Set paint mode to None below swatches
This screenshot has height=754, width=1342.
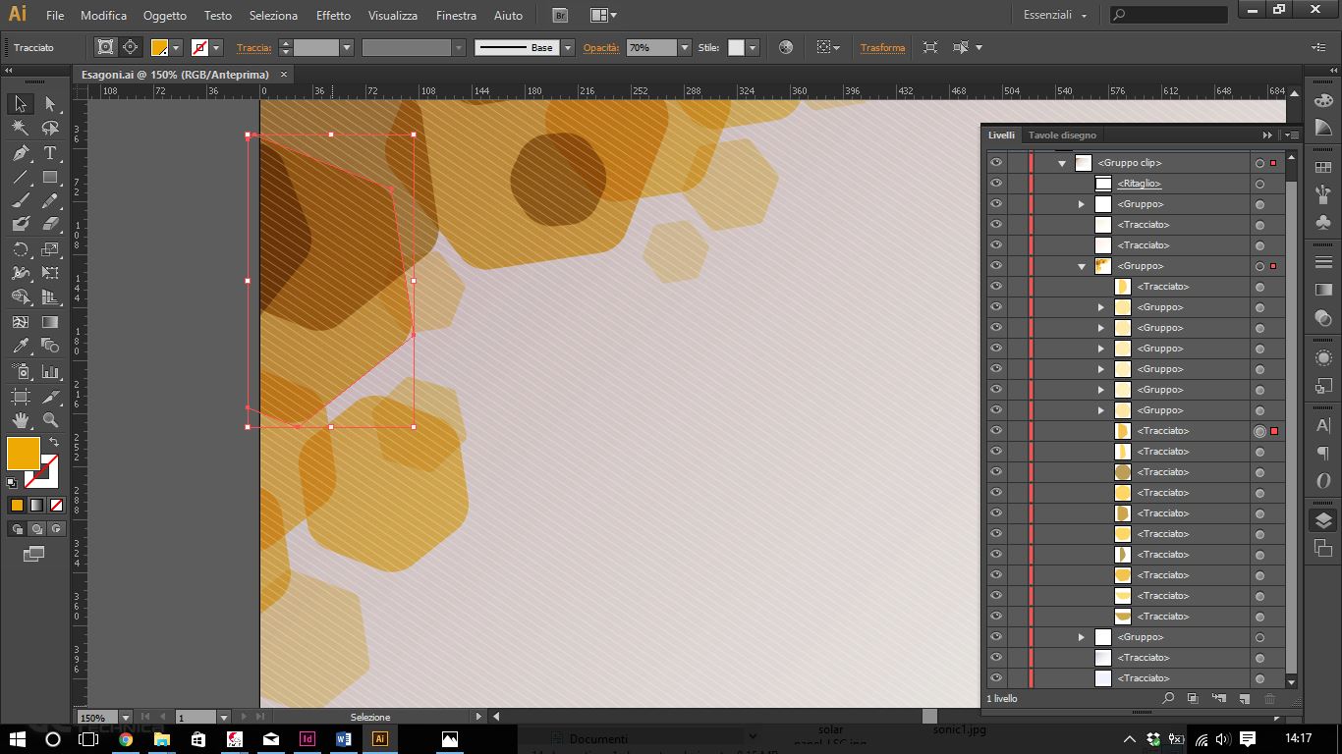[57, 505]
